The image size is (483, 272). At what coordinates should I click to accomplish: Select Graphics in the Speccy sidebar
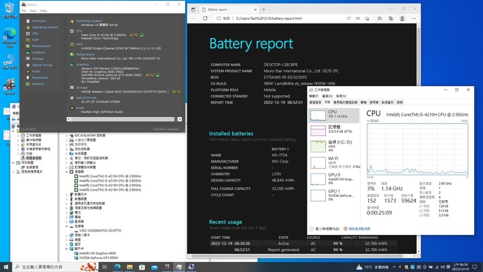coord(38,52)
